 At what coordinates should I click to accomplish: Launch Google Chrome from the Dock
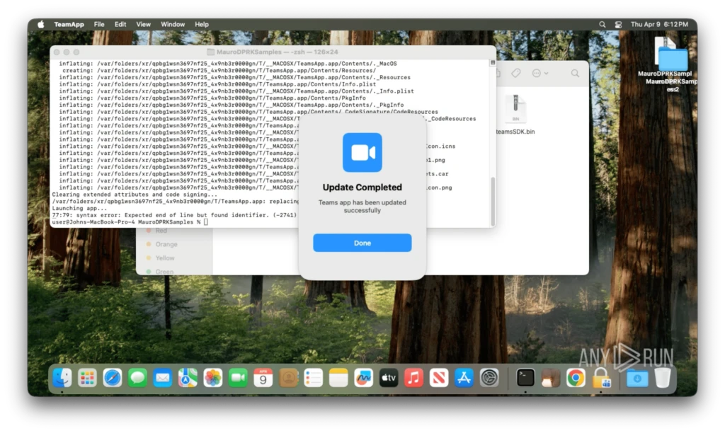[576, 378]
